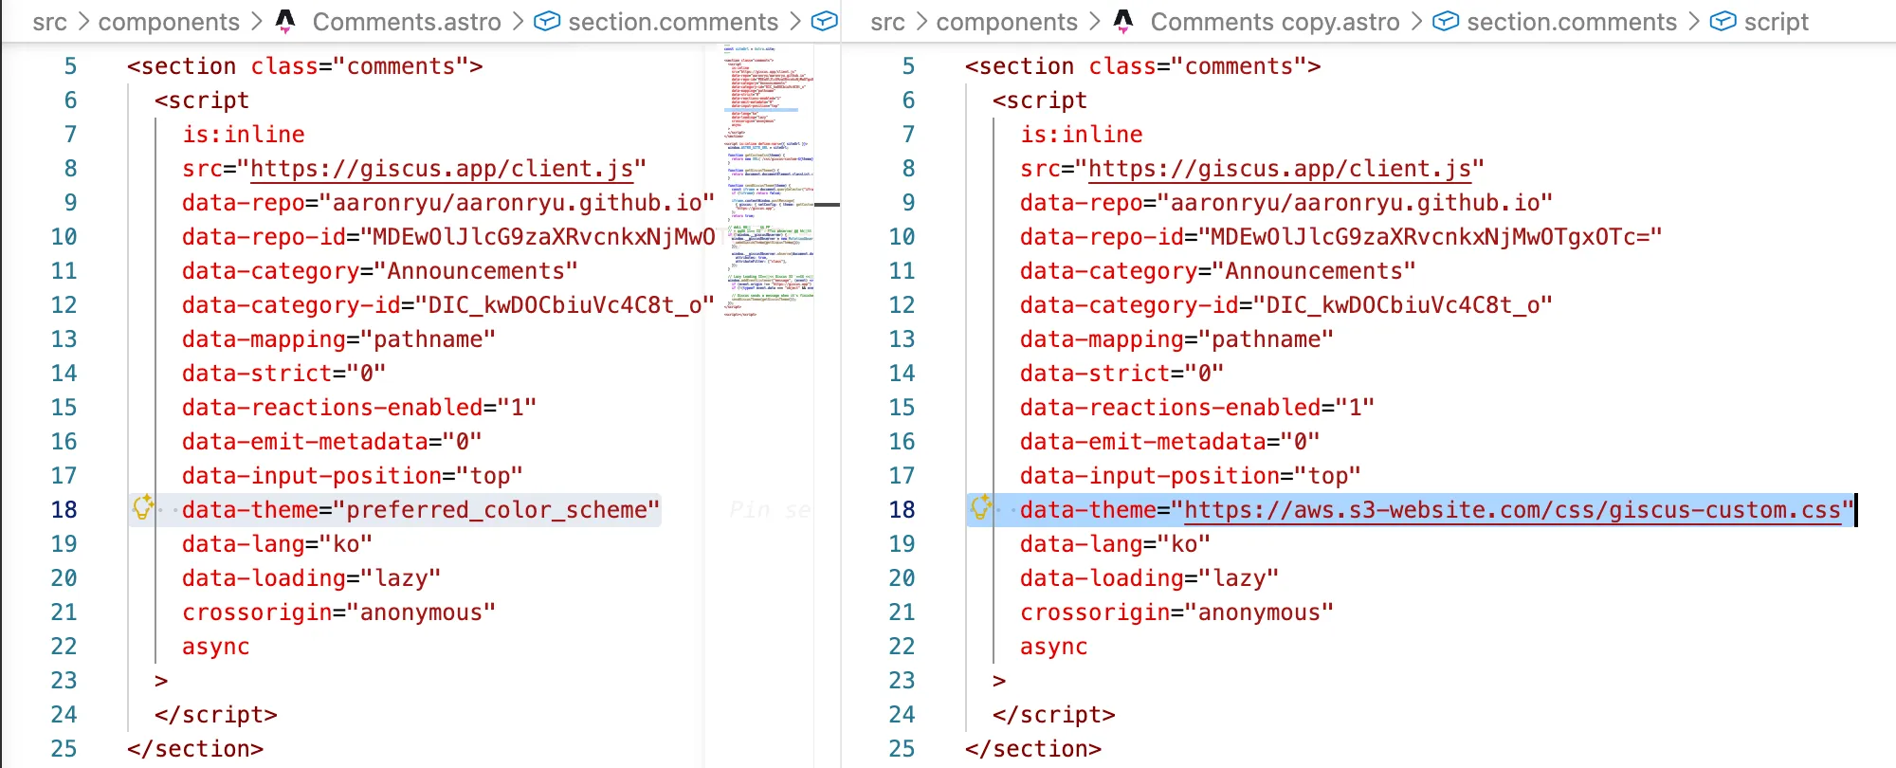Open the src breadcrumb of Comments copy.astro

coord(887,22)
